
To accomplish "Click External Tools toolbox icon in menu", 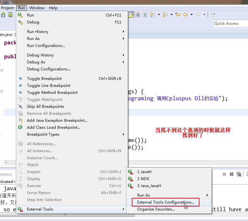I will tap(20, 209).
